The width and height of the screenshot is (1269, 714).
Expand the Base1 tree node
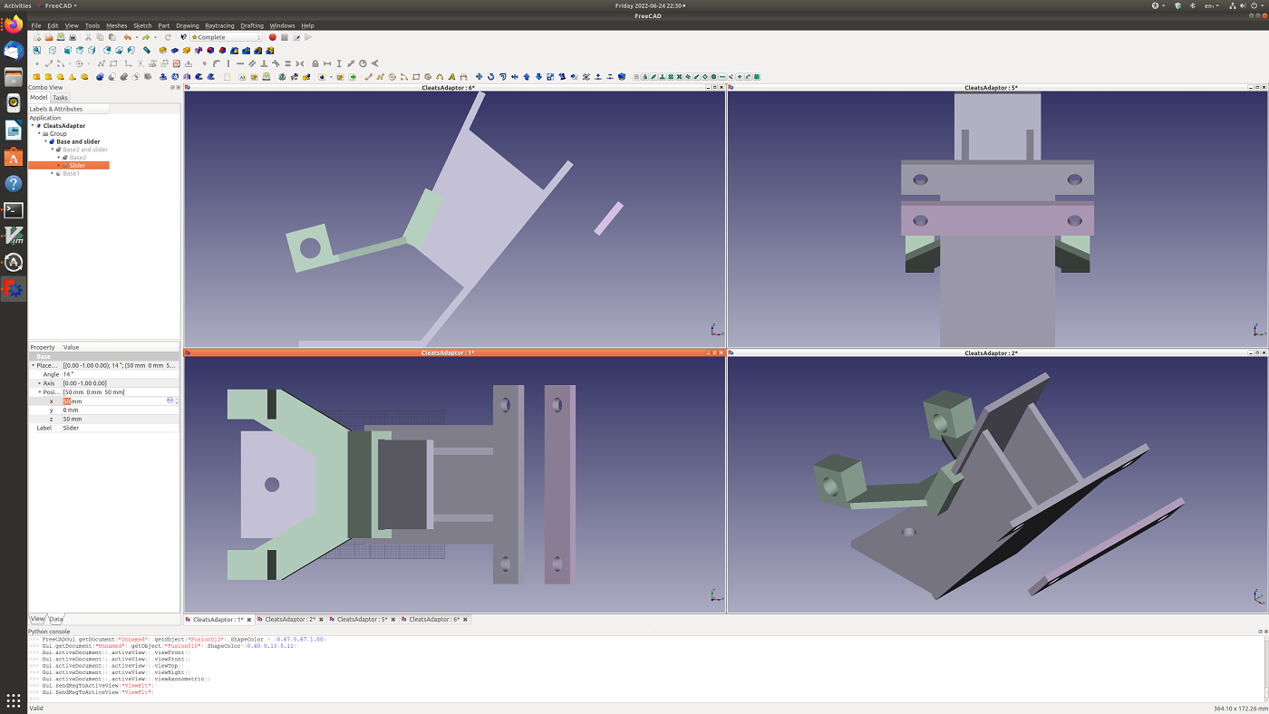[x=53, y=173]
